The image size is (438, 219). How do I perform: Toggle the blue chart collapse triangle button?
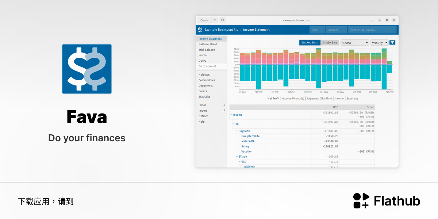(392, 43)
